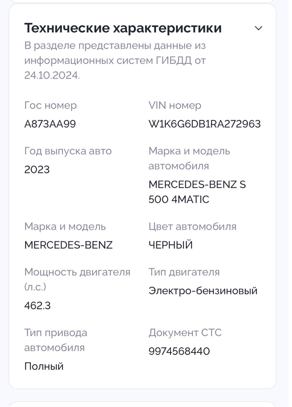Tap the engine power value 462.3

(37, 305)
